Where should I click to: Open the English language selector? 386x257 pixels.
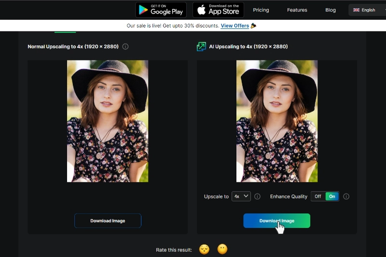coord(367,10)
